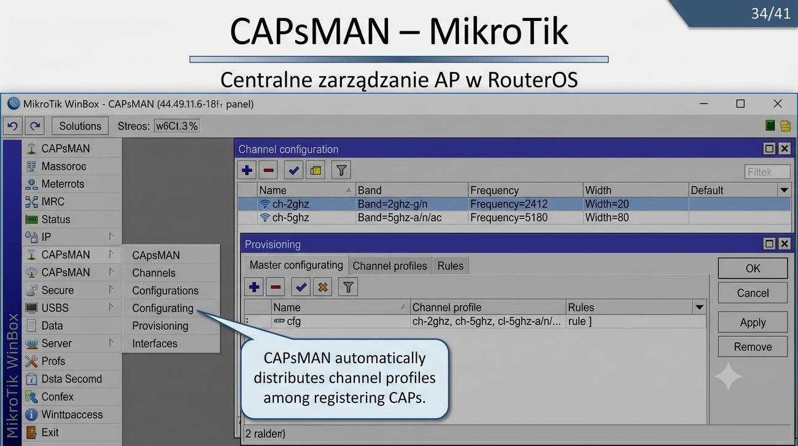The image size is (798, 446).
Task: Expand the USBS submenu arrow
Action: coord(111,307)
